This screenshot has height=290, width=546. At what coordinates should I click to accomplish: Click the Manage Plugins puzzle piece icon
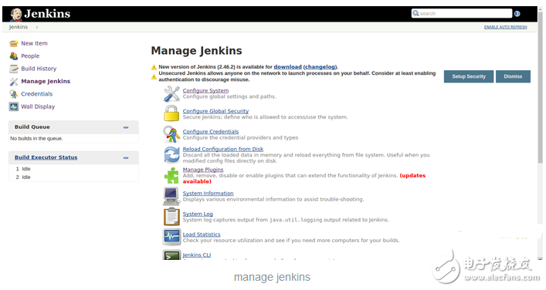(171, 175)
